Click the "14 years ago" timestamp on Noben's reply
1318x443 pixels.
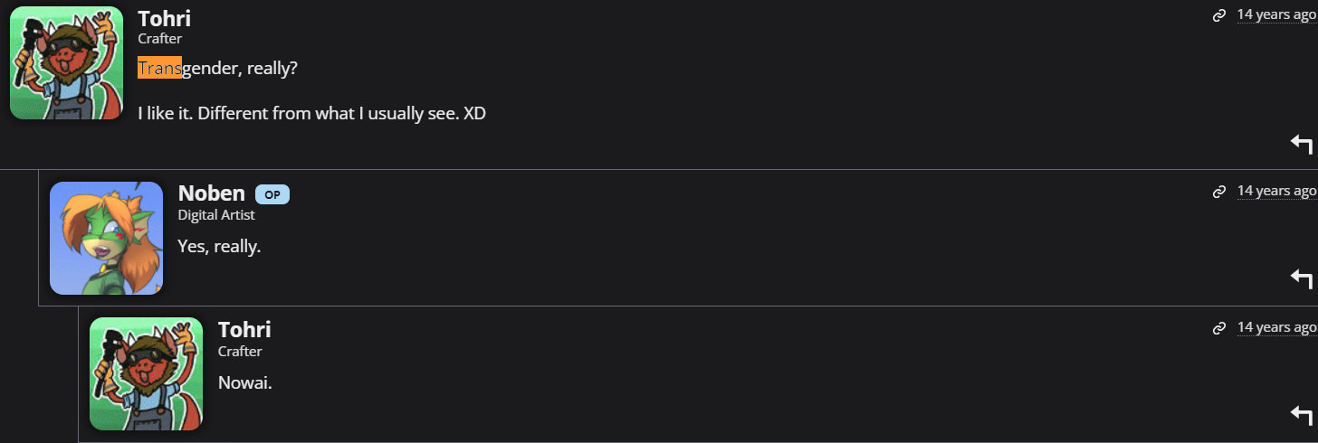coord(1276,191)
